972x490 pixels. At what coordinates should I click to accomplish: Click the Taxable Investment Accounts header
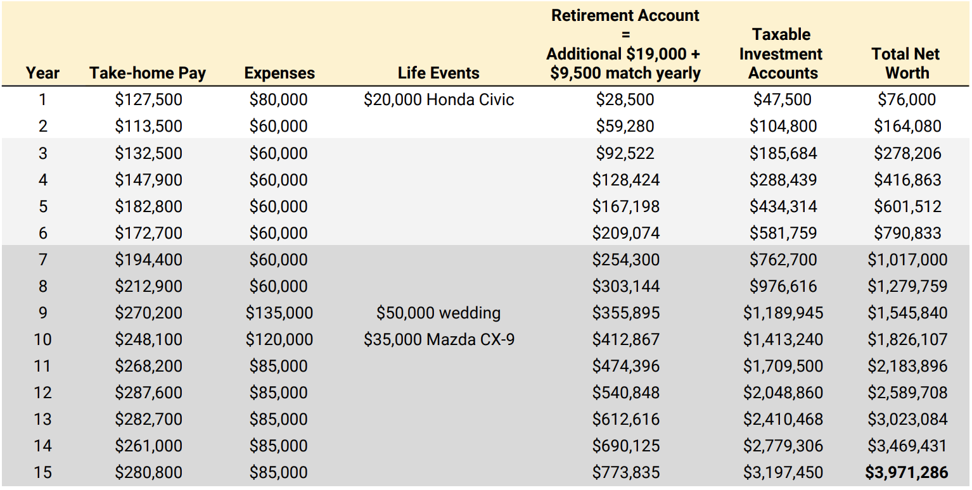(782, 54)
